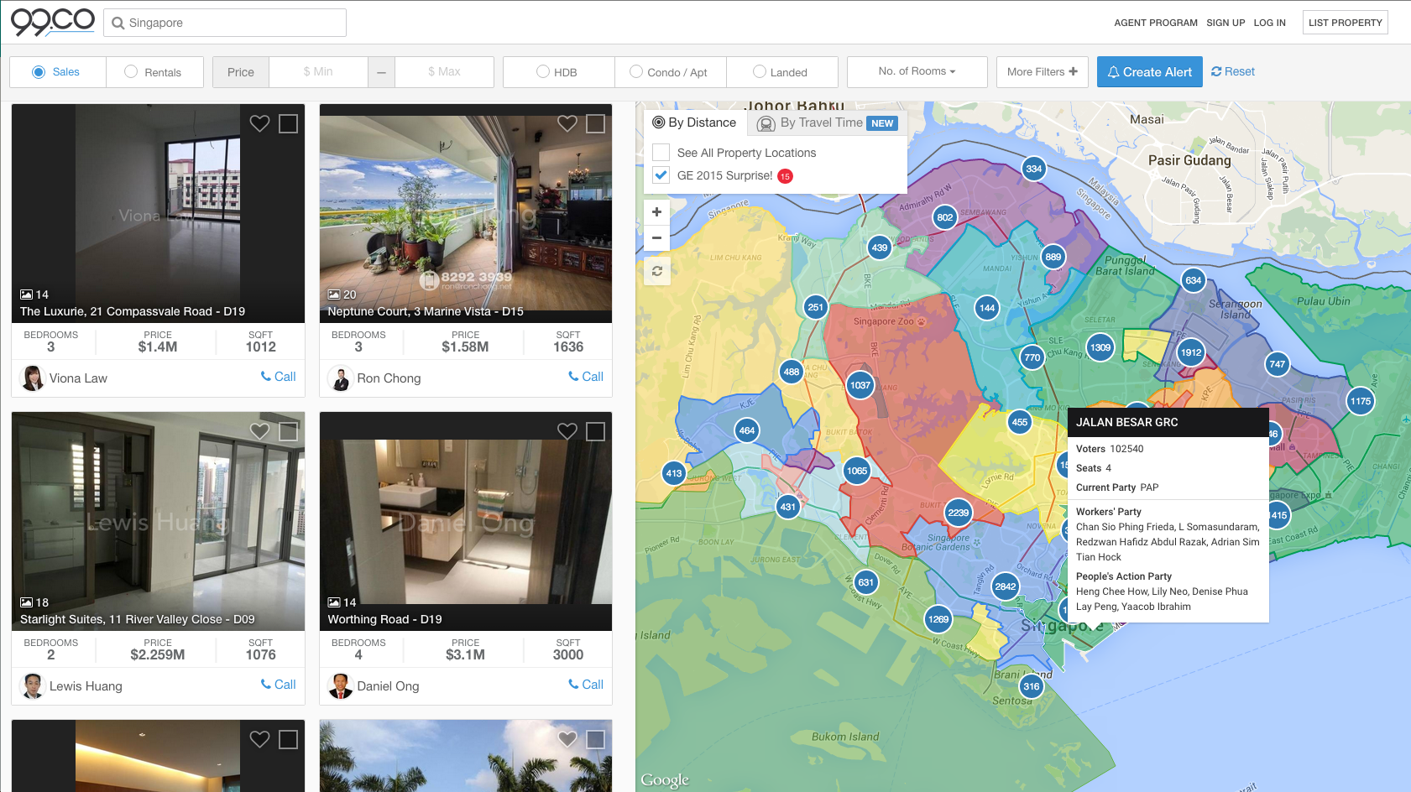Zoom out the map with minus button
1411x792 pixels.
[x=657, y=238]
